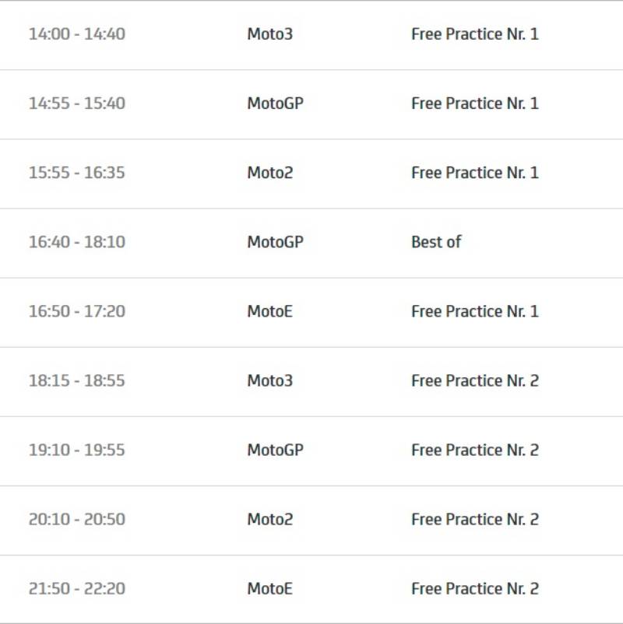Select MotoE in the 16:50 row

pos(270,311)
